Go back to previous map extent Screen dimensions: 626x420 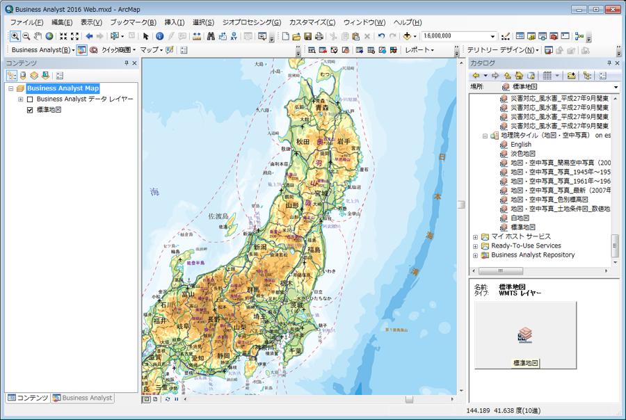click(x=89, y=36)
